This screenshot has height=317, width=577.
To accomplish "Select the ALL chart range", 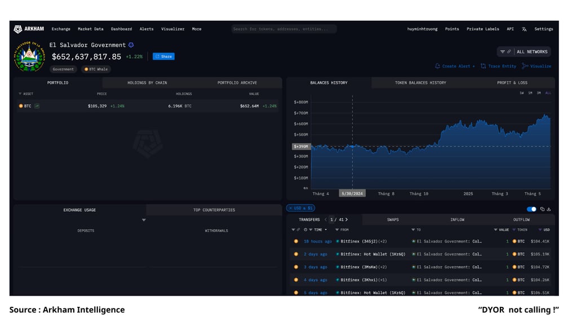I will coord(548,93).
